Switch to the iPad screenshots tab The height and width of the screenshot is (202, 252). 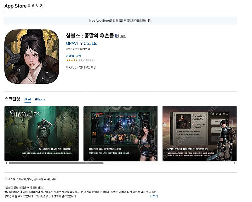pyautogui.click(x=28, y=99)
